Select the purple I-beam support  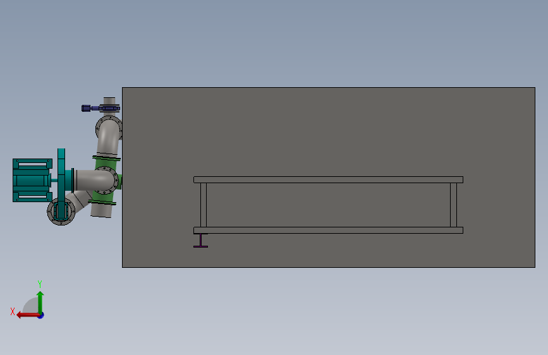click(200, 241)
